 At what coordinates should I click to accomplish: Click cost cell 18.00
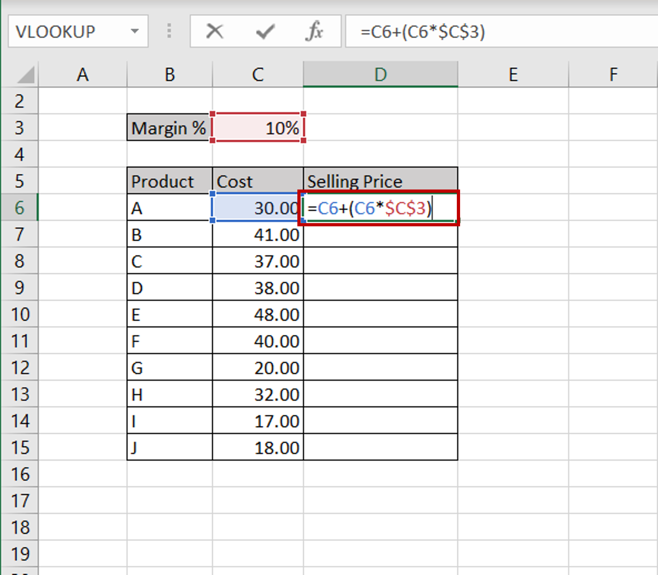(258, 447)
